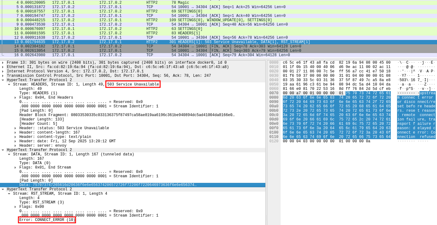Expand Transmission Control Protocol section
This screenshot has width=437, height=225.
pos(3,76)
